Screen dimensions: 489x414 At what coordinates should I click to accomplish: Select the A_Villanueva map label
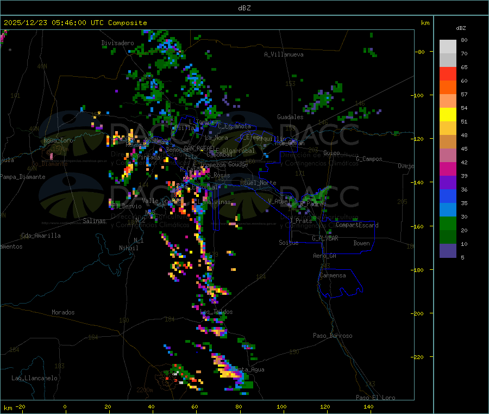click(284, 54)
